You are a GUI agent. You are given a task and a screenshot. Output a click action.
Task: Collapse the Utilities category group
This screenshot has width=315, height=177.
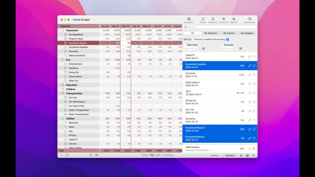[x=59, y=118]
